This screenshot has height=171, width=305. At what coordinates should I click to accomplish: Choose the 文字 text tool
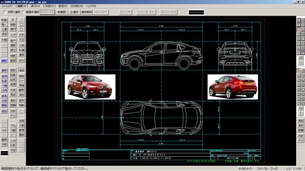click(21, 35)
